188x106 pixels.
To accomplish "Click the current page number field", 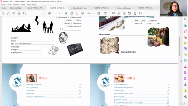I will 55,13.
